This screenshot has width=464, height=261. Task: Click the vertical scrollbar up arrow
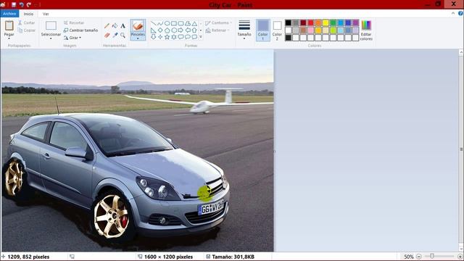461,52
